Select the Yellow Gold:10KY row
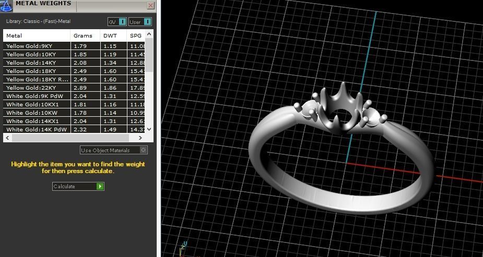 pos(74,54)
